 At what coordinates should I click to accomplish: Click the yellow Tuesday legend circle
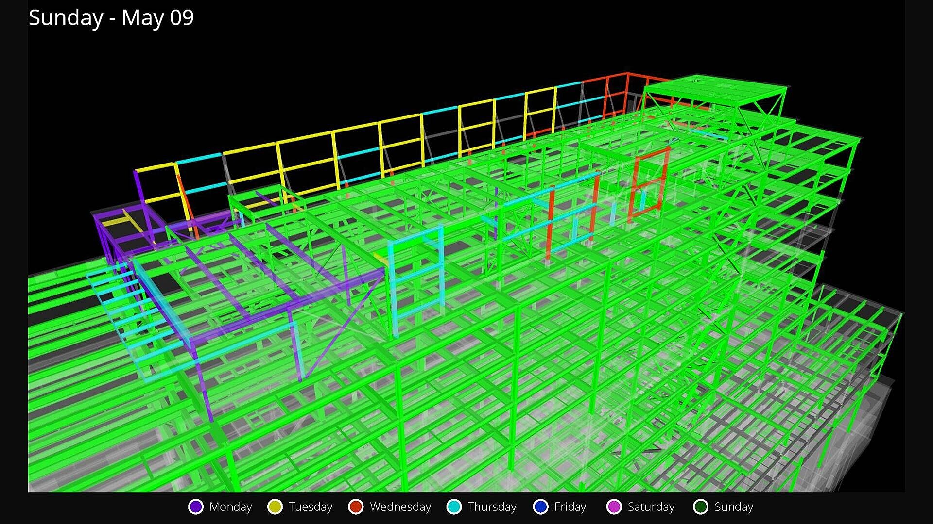click(275, 507)
